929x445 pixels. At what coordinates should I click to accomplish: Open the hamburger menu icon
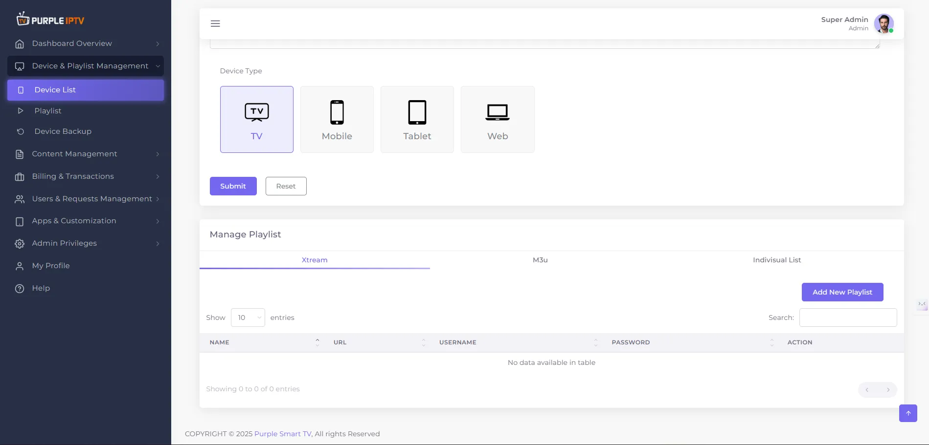[215, 23]
